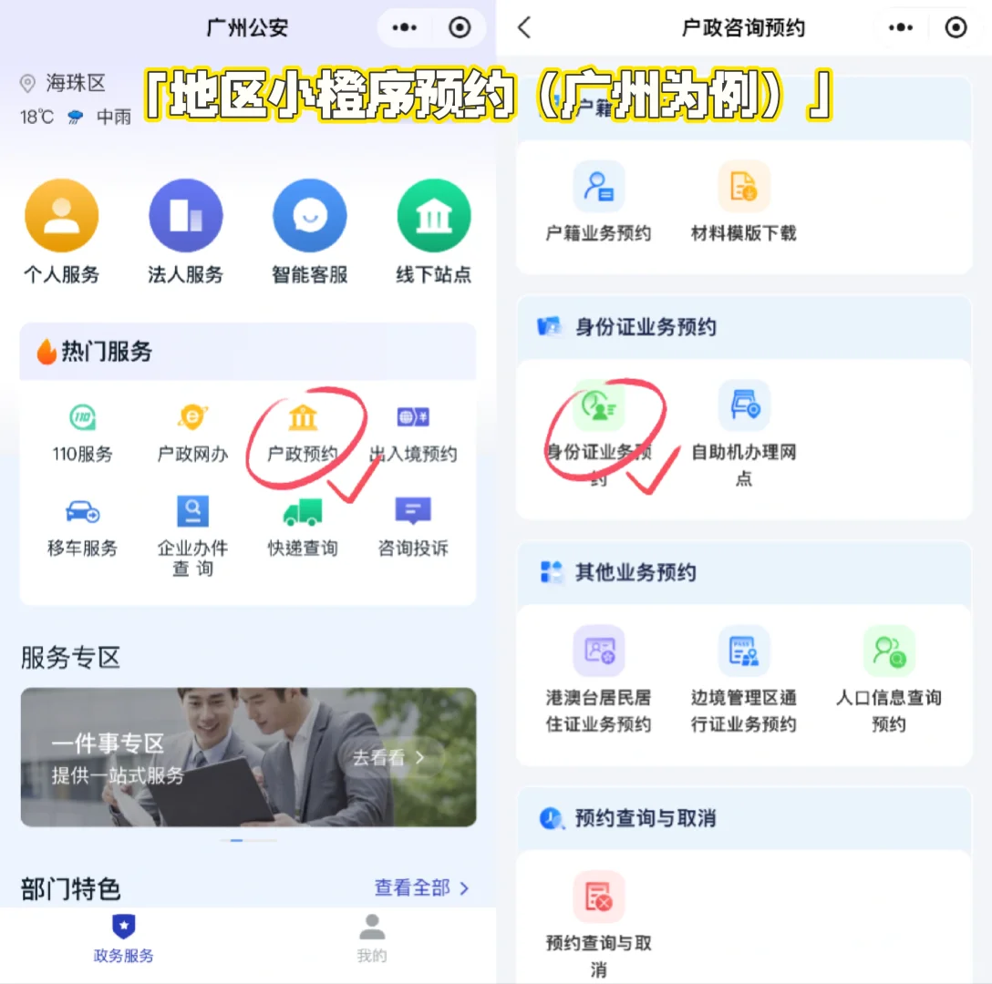Tap the 身份证业务预约 section header
Screen dimensions: 992x984
pos(744,327)
